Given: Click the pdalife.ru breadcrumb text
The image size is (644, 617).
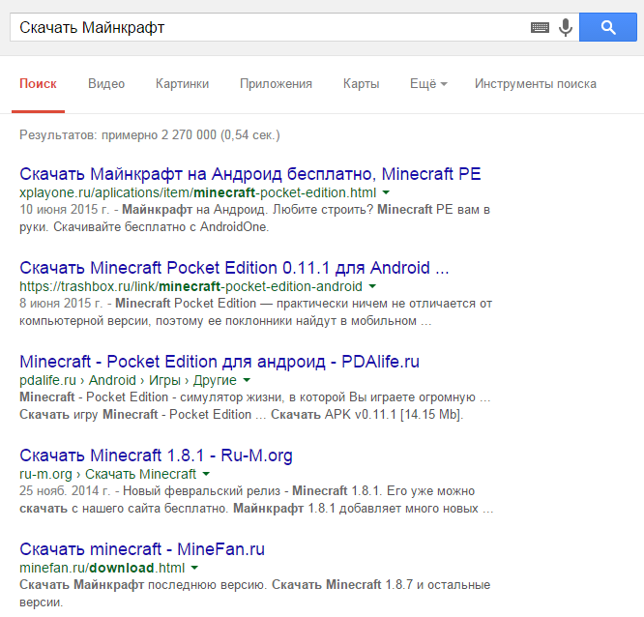Looking at the screenshot, I should tap(128, 380).
